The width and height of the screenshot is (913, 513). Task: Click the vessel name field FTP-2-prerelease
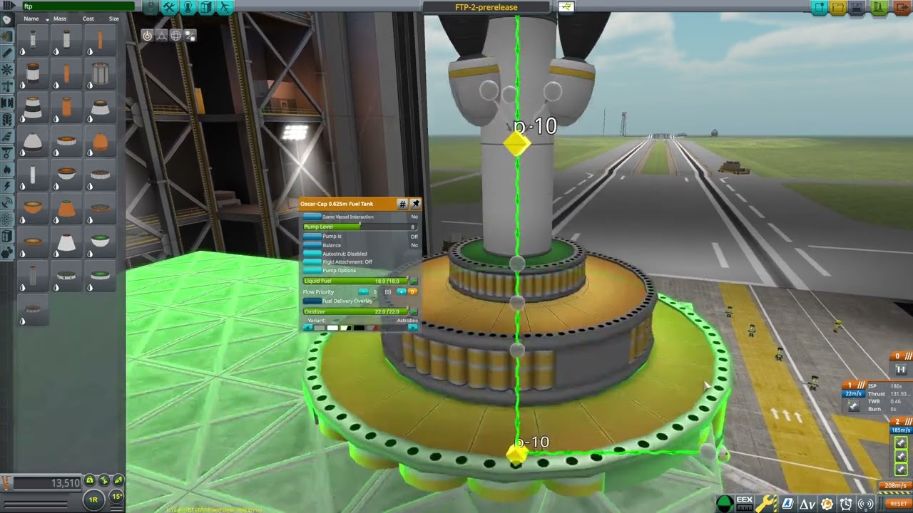(x=486, y=7)
